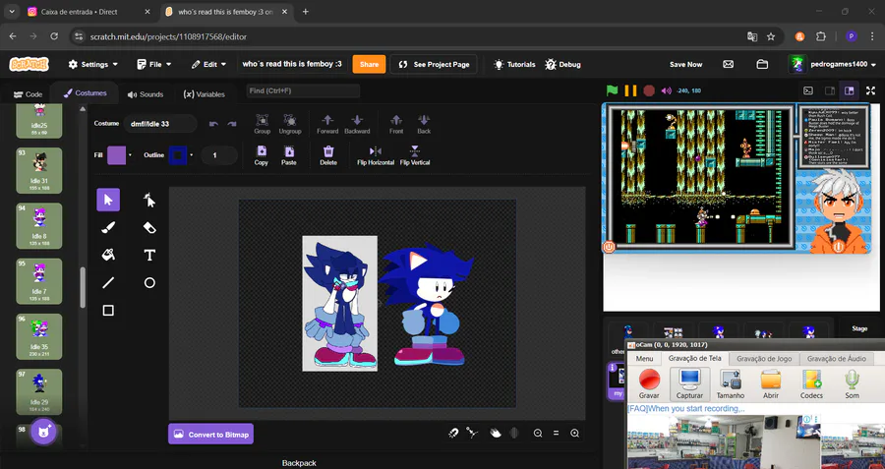Open the Settings dropdown menu
Screen dimensions: 885x469
pyautogui.click(x=93, y=64)
